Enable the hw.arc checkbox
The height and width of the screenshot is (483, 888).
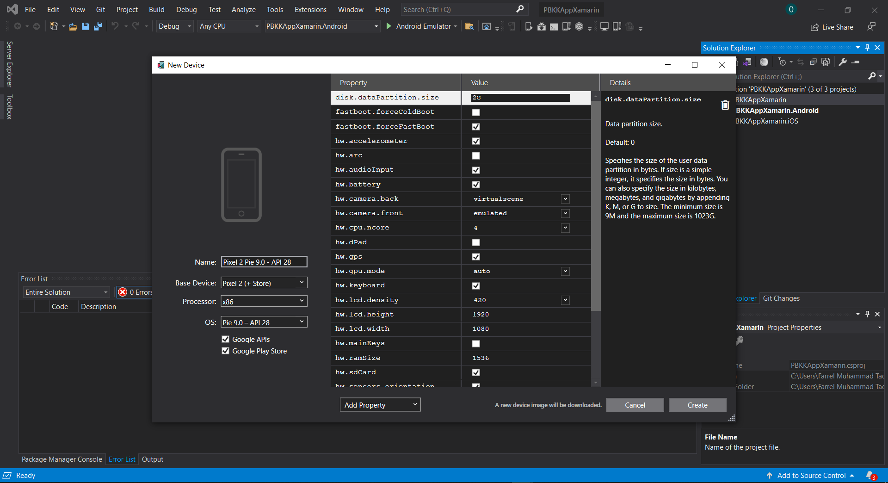(476, 155)
